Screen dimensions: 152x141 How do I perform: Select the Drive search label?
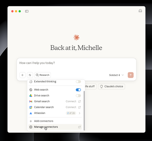[x=41, y=95]
